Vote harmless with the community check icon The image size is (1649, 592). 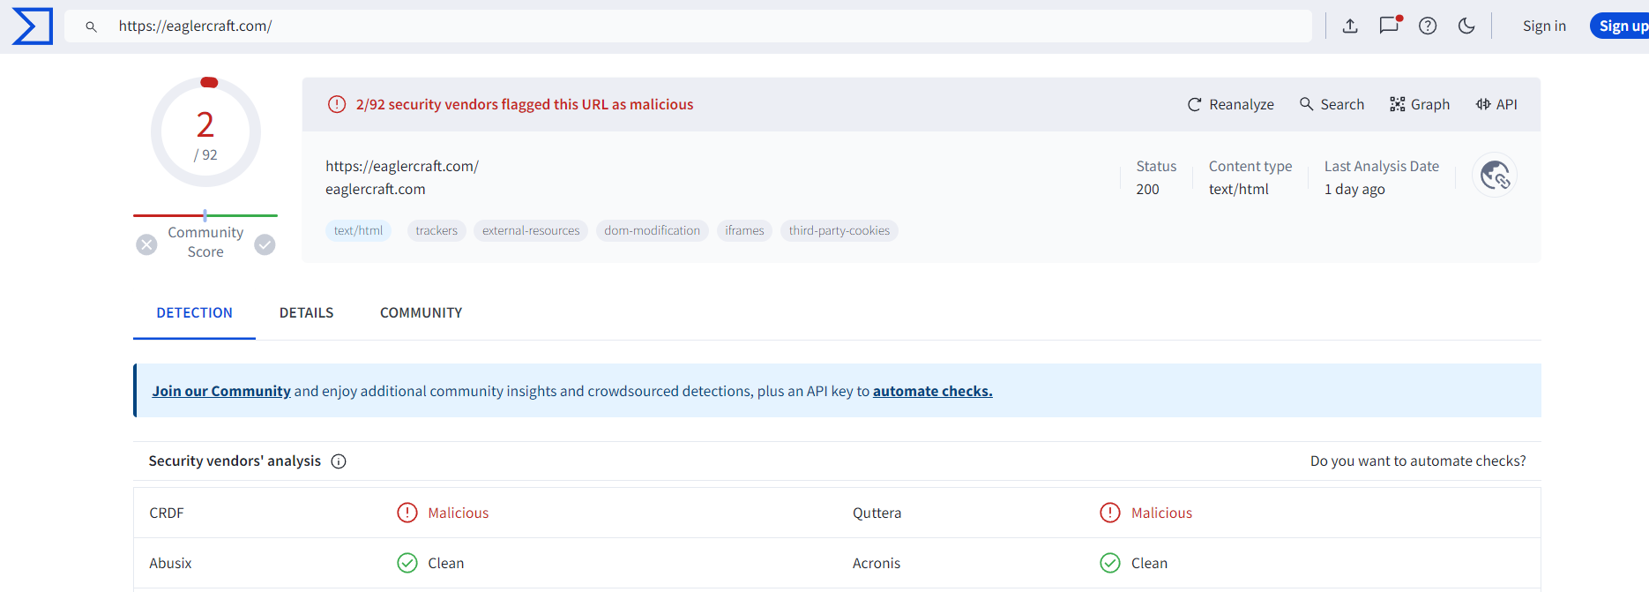click(x=265, y=244)
